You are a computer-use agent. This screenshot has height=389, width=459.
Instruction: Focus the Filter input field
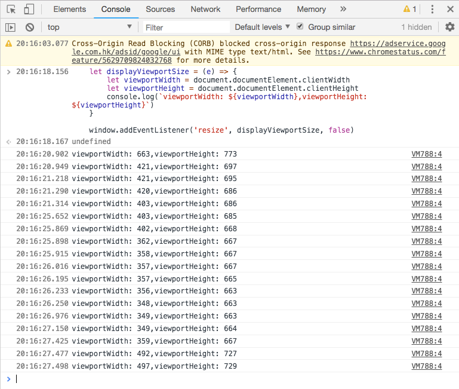(x=186, y=27)
